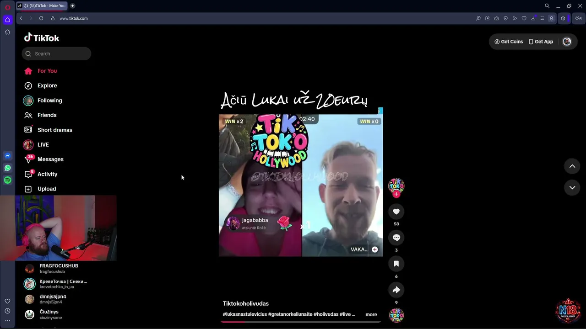The width and height of the screenshot is (586, 329).
Task: Go back in browser history
Action: 21,18
